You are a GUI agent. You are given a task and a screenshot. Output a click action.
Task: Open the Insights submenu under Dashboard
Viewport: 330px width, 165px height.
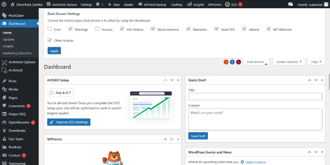pyautogui.click(x=8, y=46)
